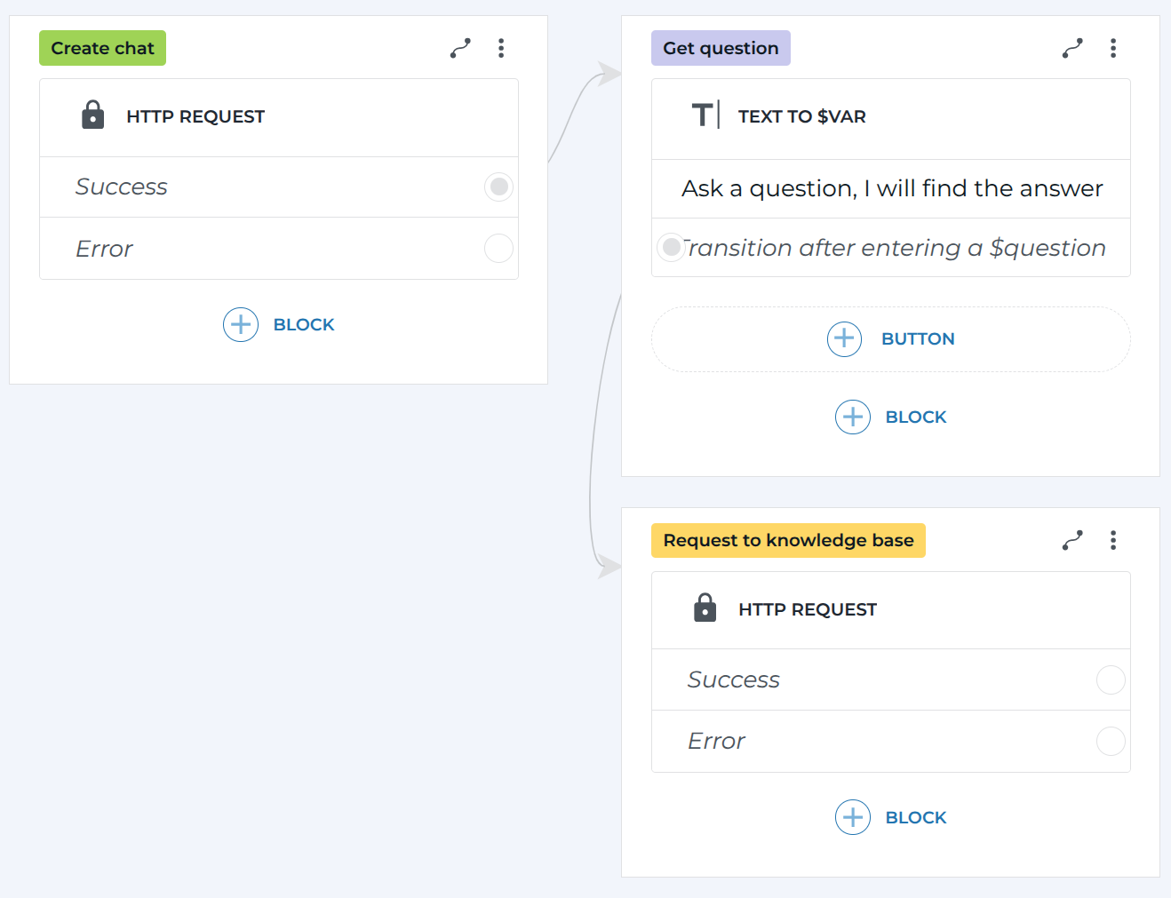Viewport: 1171px width, 898px height.
Task: Click the plus icon to add block in Create chat
Action: coord(241,325)
